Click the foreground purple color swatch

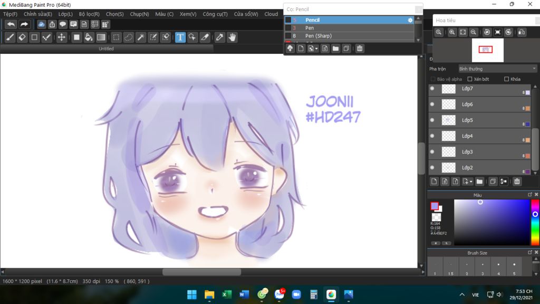coord(435,206)
